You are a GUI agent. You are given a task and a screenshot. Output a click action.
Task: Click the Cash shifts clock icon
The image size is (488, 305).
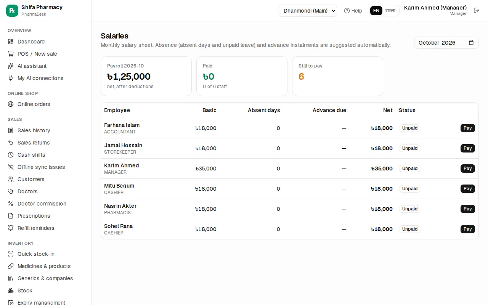pyautogui.click(x=11, y=155)
